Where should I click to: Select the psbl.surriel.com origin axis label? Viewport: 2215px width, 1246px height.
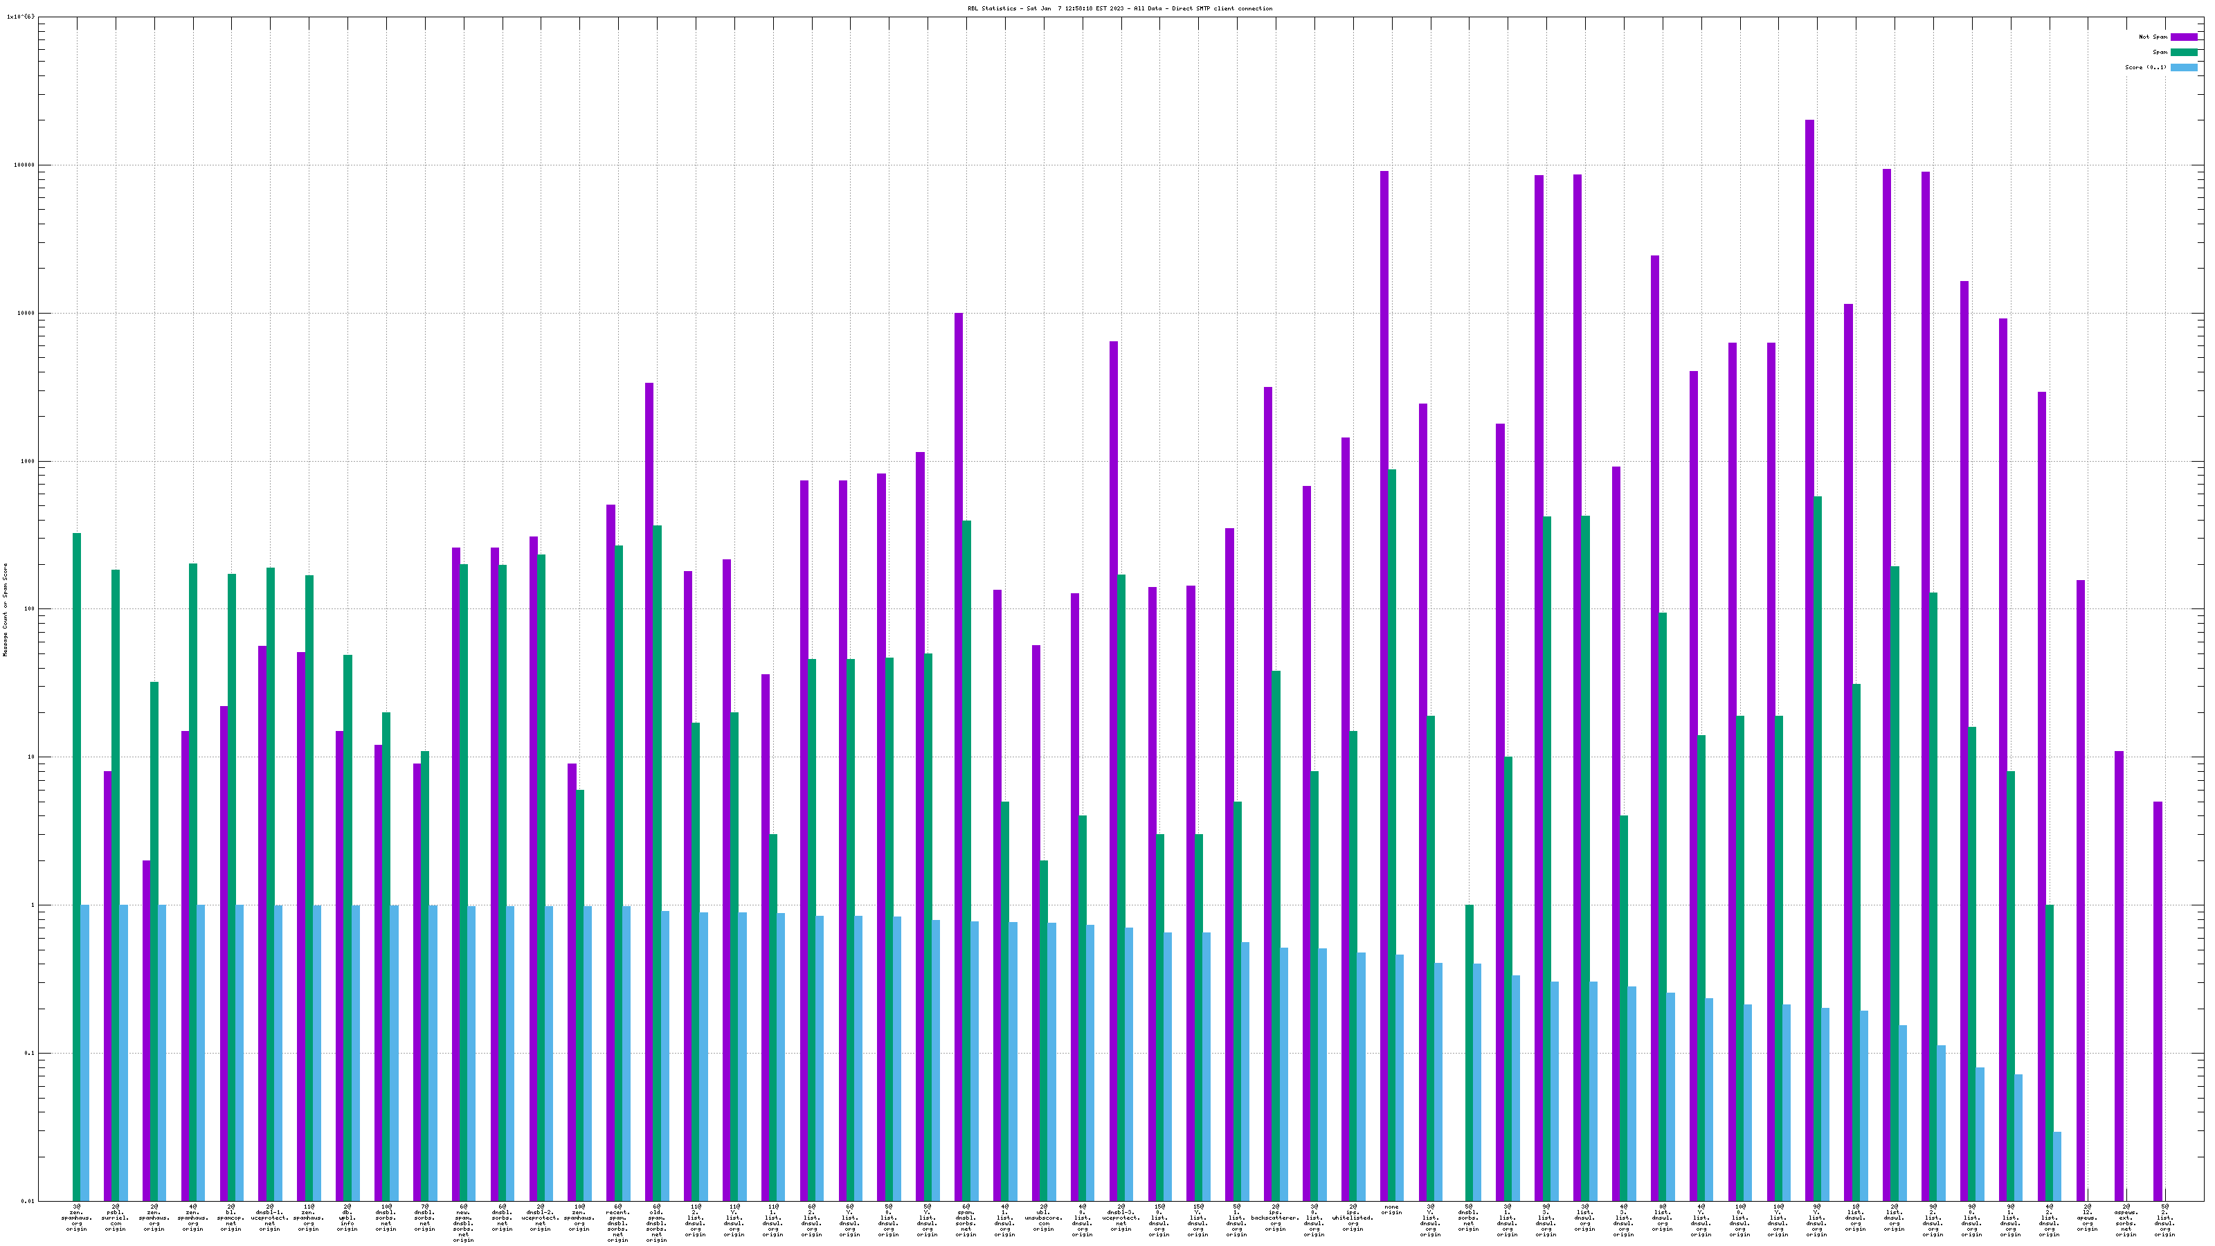(115, 1218)
